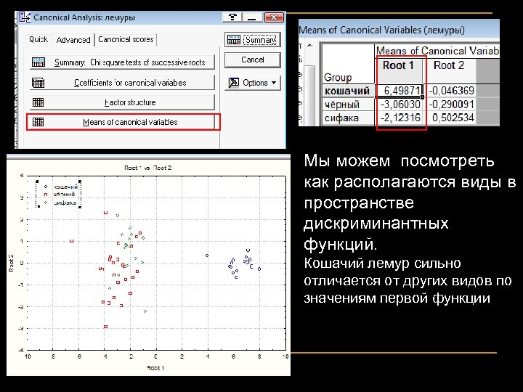Click cell value -0,046369
523x392 pixels.
(450, 91)
